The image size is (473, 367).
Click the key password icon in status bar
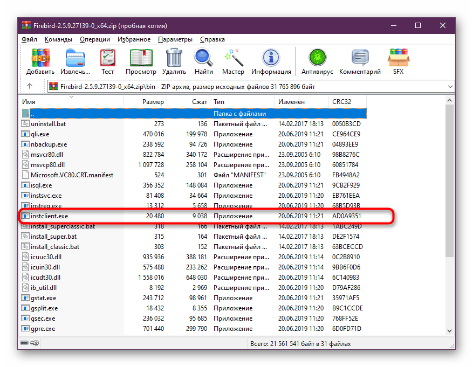[x=35, y=343]
